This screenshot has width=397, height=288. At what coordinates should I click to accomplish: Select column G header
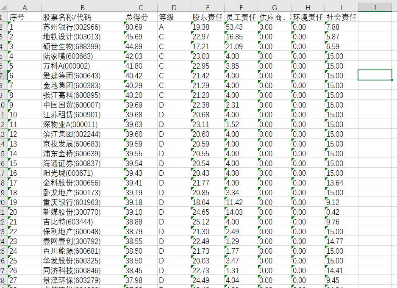tap(274, 8)
